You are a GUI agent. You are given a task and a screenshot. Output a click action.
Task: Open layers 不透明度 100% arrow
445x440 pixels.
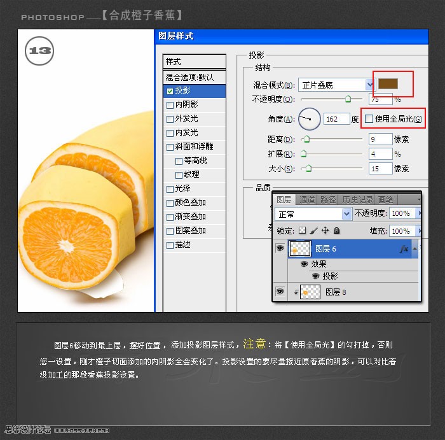[x=420, y=213]
